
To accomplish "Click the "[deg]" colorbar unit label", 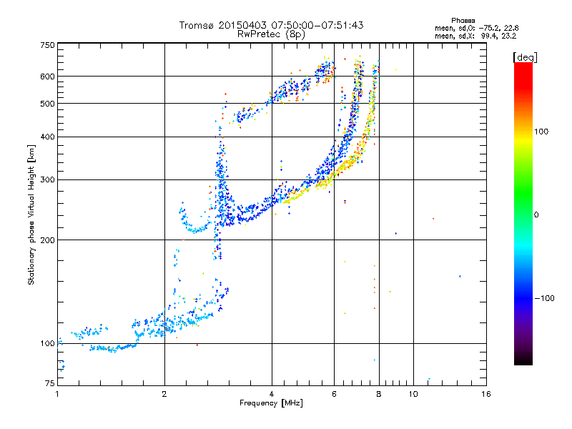I will (x=525, y=57).
